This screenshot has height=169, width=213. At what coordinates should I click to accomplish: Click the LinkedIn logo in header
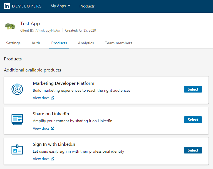coord(7,6)
